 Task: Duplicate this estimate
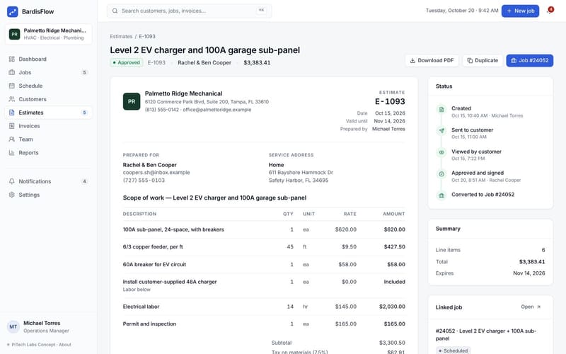(x=483, y=60)
